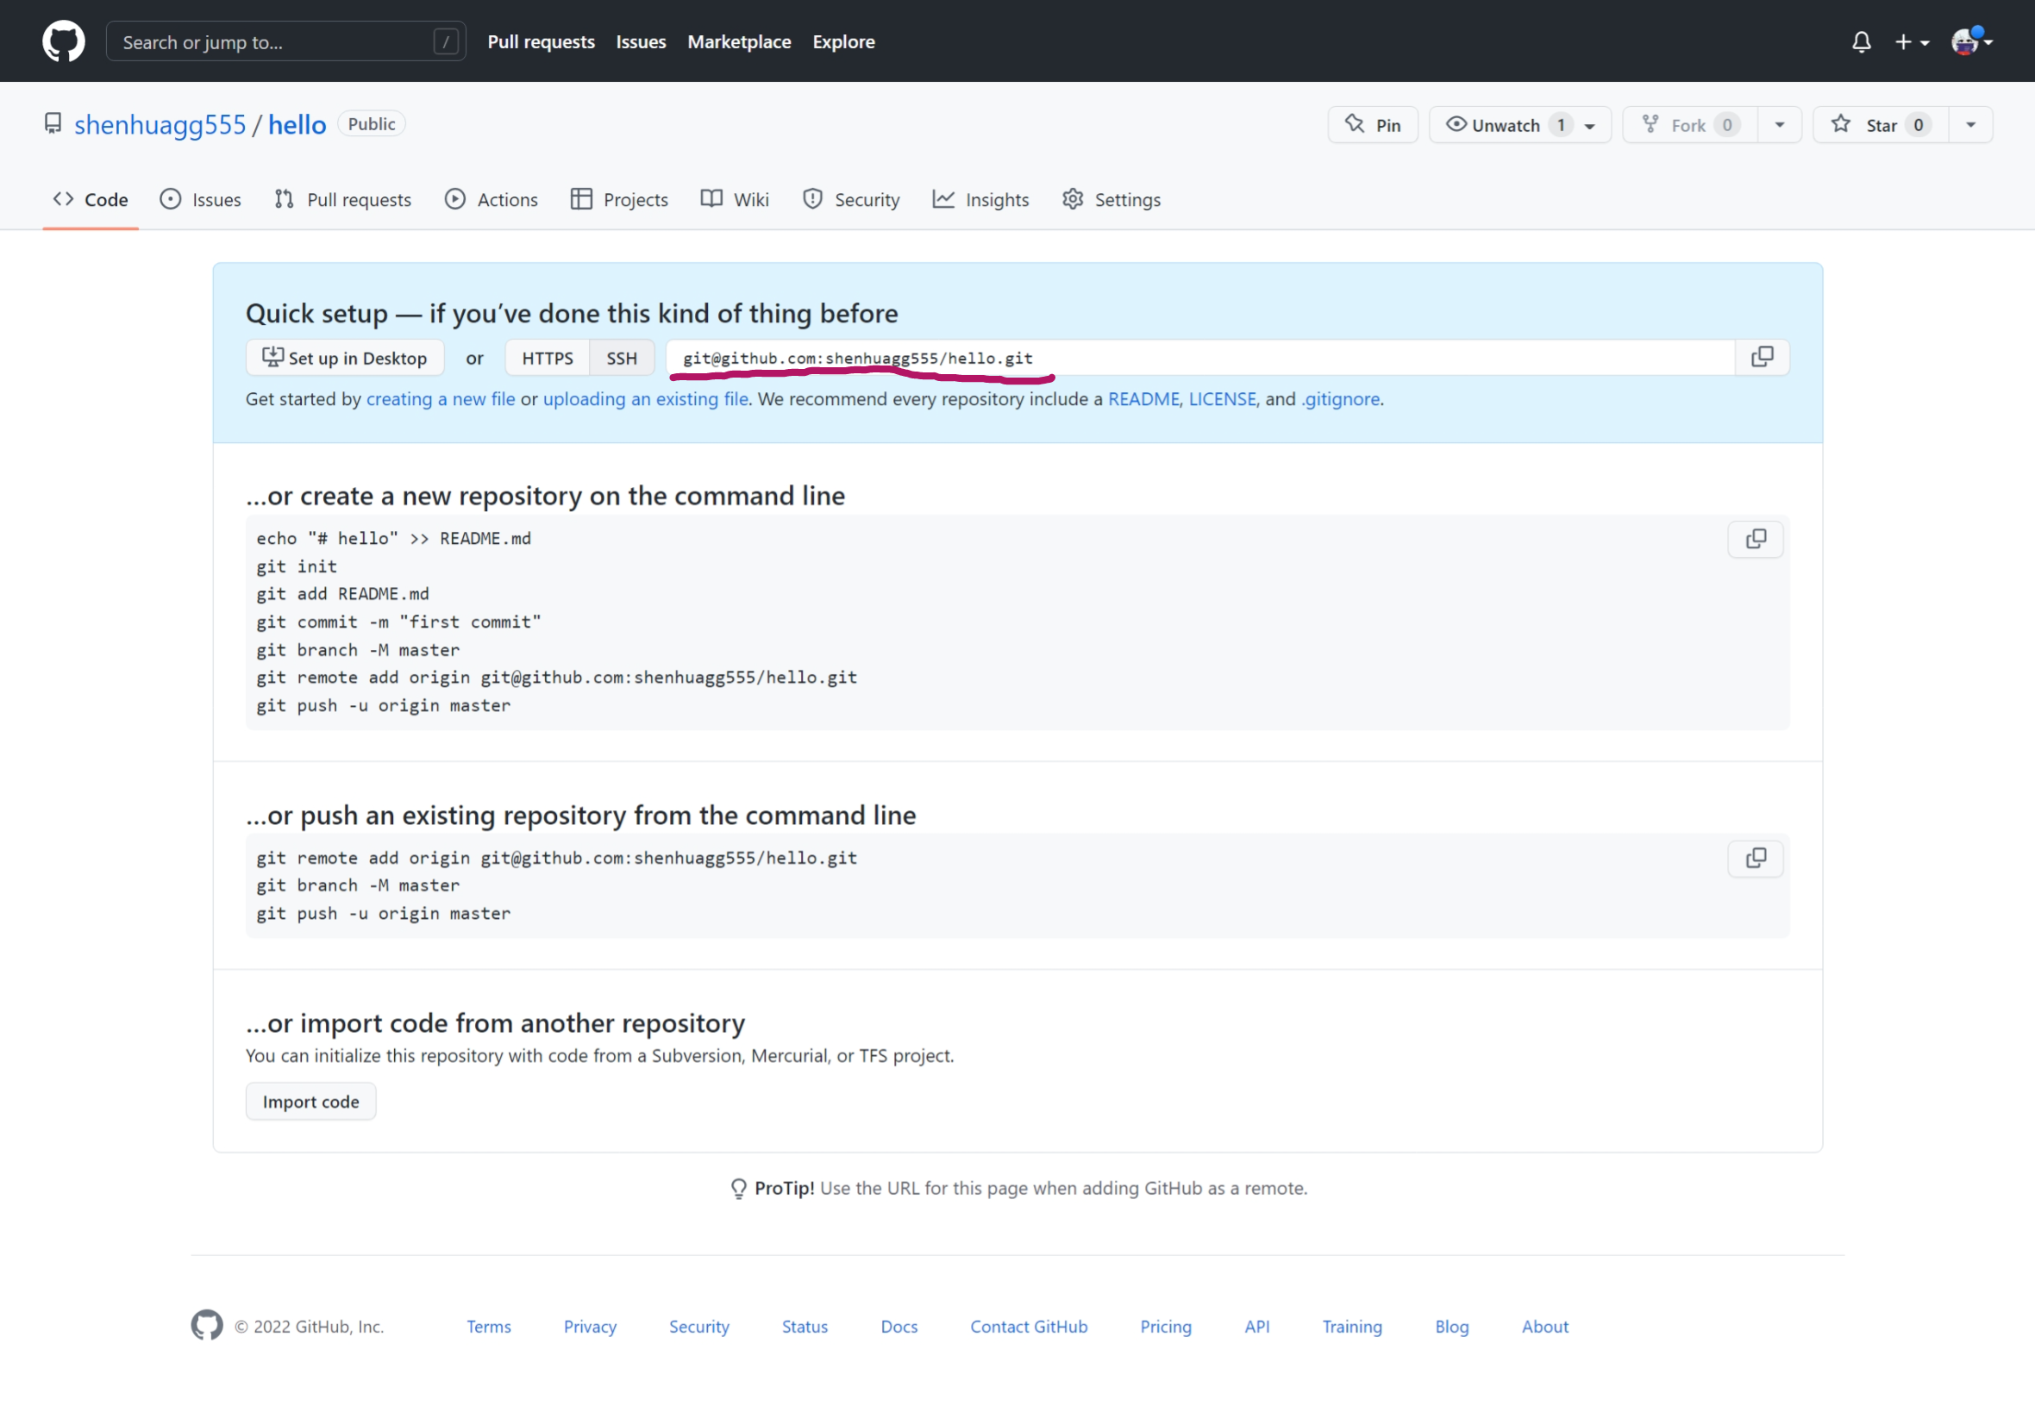Viewport: 2035px width, 1406px height.
Task: Expand the Star lists dropdown arrow
Action: tap(1970, 124)
